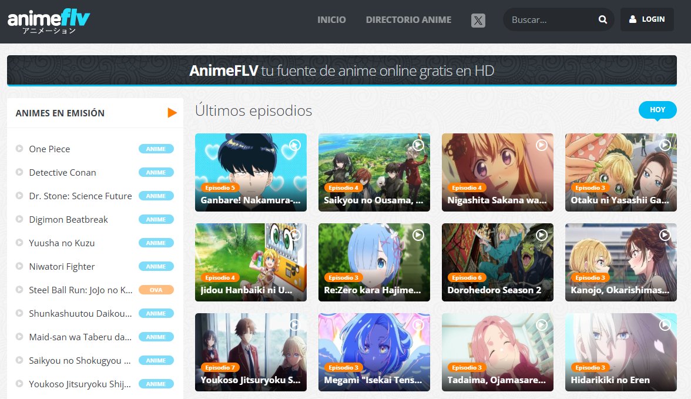The image size is (691, 399).
Task: Click play icon on Ganbare! Nakamura card
Action: point(295,145)
